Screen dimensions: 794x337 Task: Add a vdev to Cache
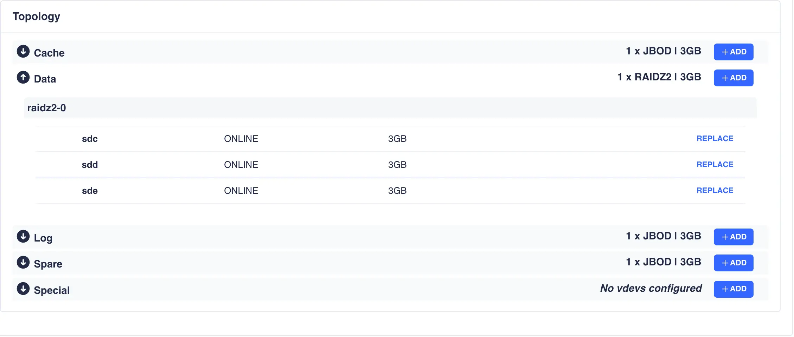coord(733,52)
